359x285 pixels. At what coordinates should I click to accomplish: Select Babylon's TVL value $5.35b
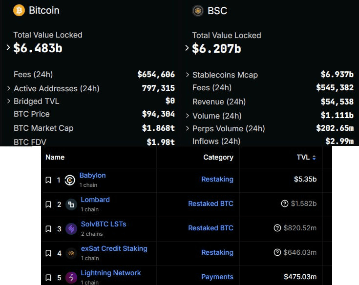[x=305, y=179]
